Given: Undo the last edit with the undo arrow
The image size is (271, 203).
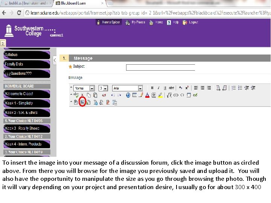Looking at the screenshot, I should point(113,95).
